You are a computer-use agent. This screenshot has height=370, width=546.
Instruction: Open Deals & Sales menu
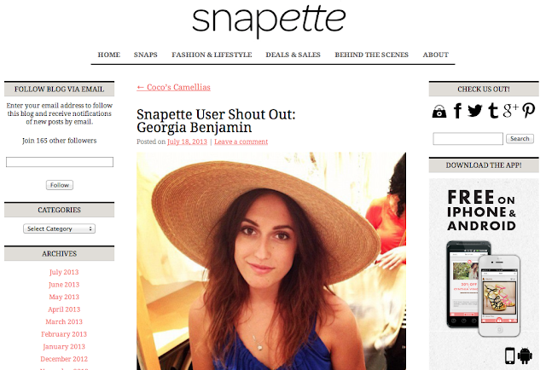293,55
